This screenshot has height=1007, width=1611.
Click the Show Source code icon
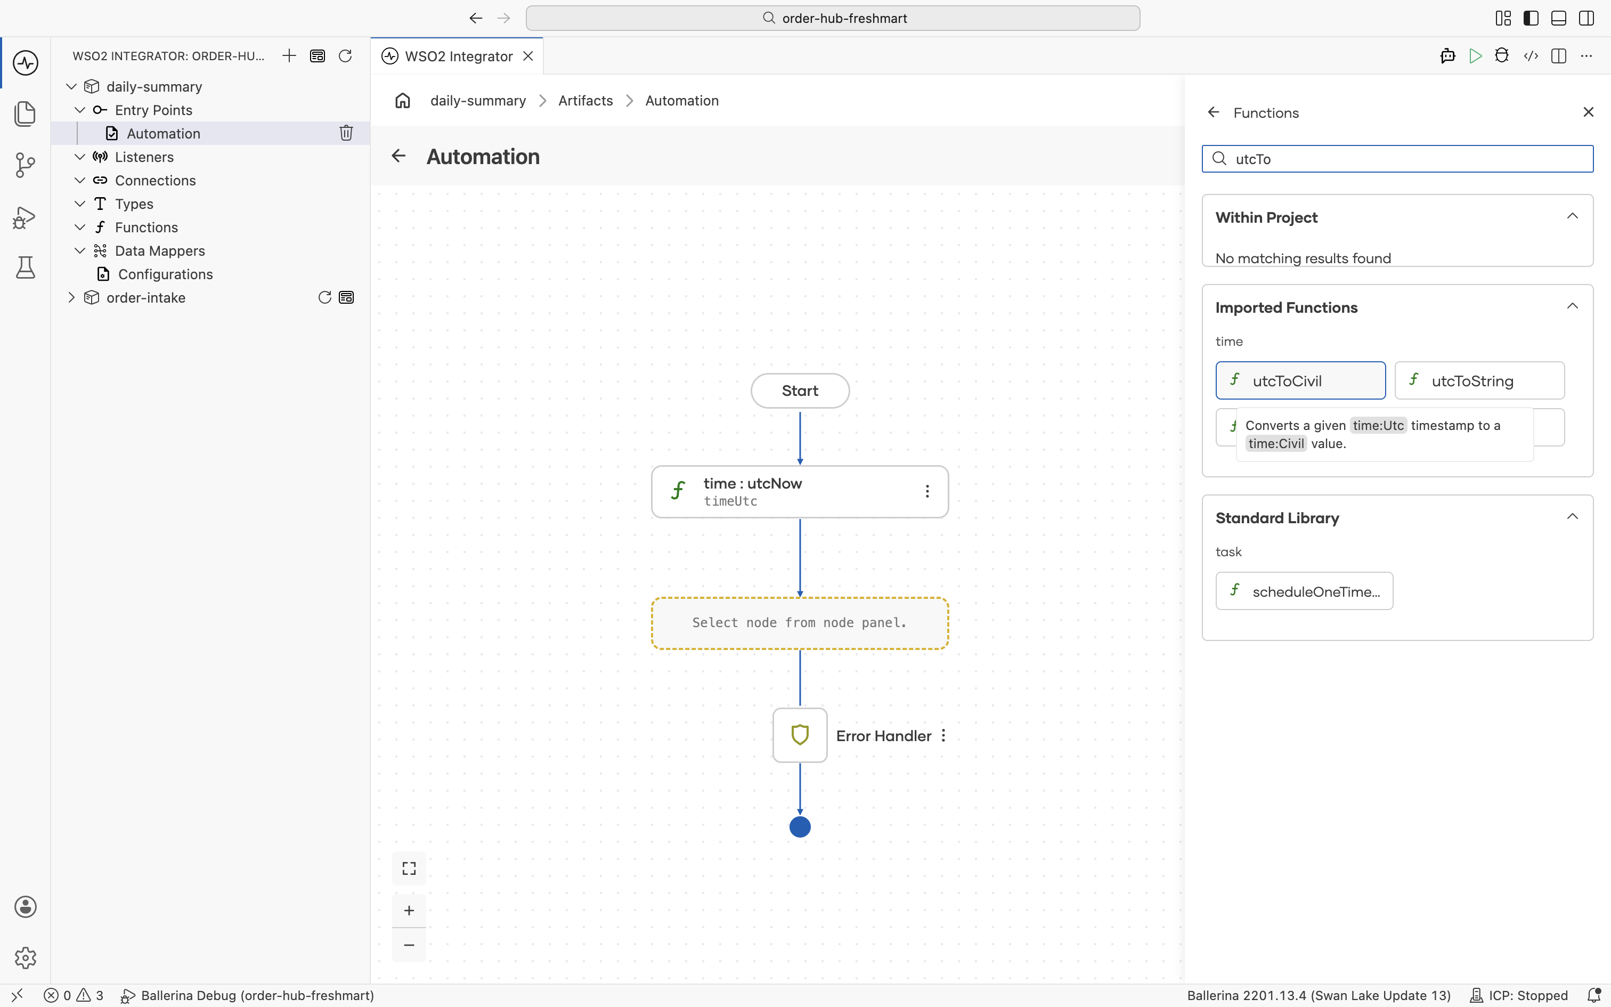pyautogui.click(x=1531, y=56)
